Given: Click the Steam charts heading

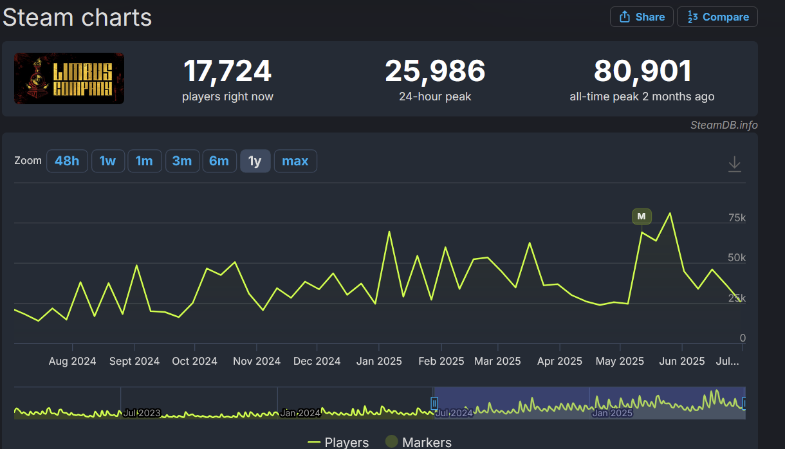Looking at the screenshot, I should point(77,17).
